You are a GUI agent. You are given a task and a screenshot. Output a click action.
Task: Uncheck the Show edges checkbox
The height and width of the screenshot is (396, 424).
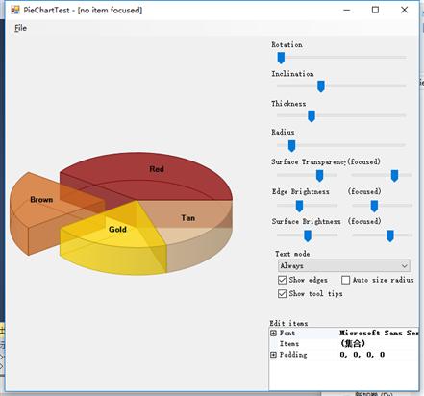click(x=282, y=280)
